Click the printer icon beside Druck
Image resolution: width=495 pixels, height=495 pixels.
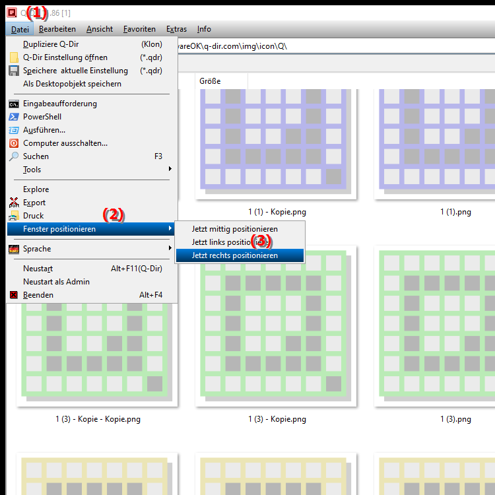pos(14,216)
